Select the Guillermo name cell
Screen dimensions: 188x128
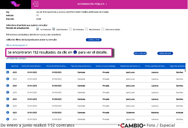[130, 113]
